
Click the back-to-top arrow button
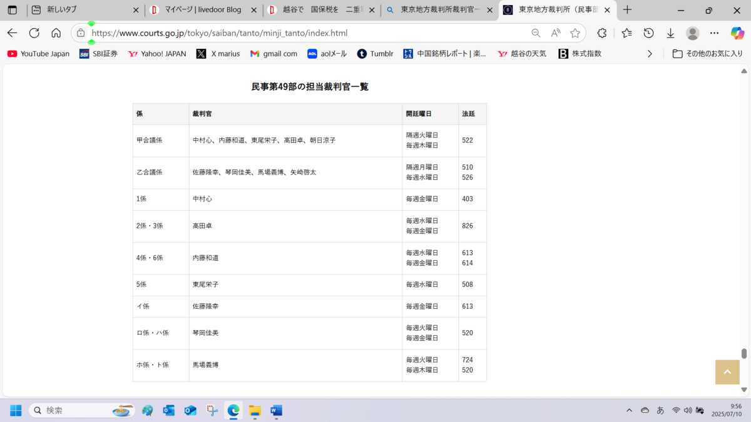coord(727,372)
